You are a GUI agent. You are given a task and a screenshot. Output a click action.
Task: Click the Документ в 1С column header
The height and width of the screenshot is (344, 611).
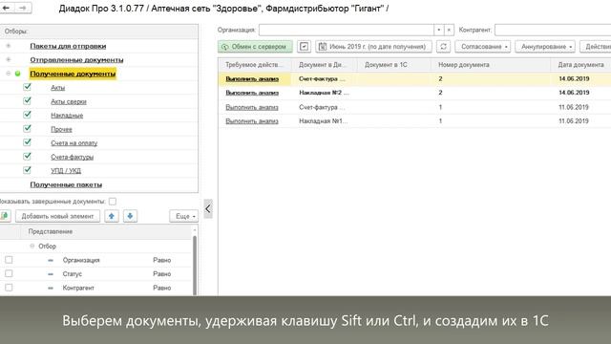click(394, 65)
